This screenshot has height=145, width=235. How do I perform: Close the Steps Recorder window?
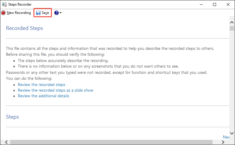coord(228,4)
